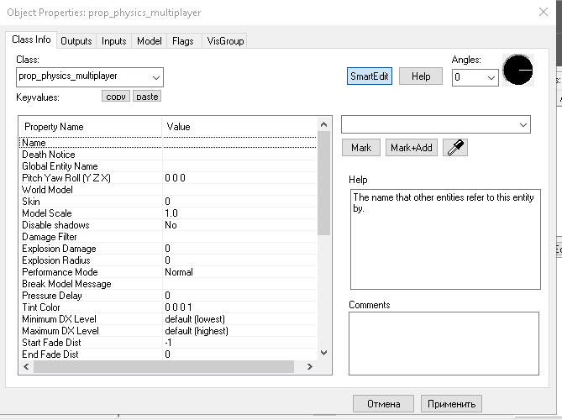This screenshot has height=420, width=562.
Task: Click the Property Name column header
Action: (x=91, y=127)
